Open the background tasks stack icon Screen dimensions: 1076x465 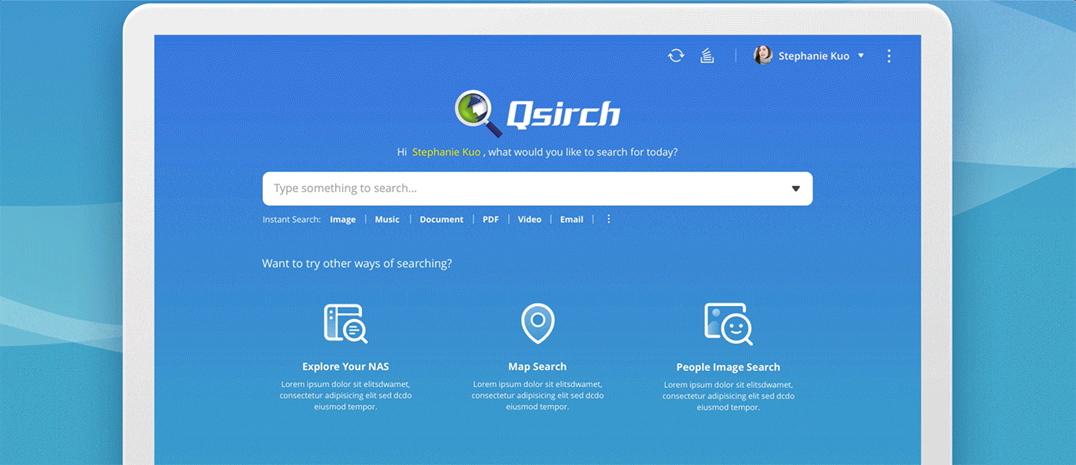707,55
